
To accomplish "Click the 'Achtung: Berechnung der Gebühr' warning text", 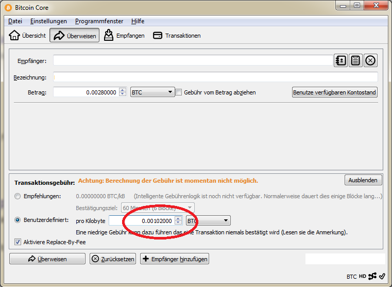I will coord(168,181).
